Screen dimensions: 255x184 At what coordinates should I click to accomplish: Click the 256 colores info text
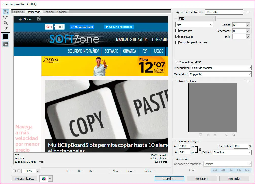click(x=161, y=162)
